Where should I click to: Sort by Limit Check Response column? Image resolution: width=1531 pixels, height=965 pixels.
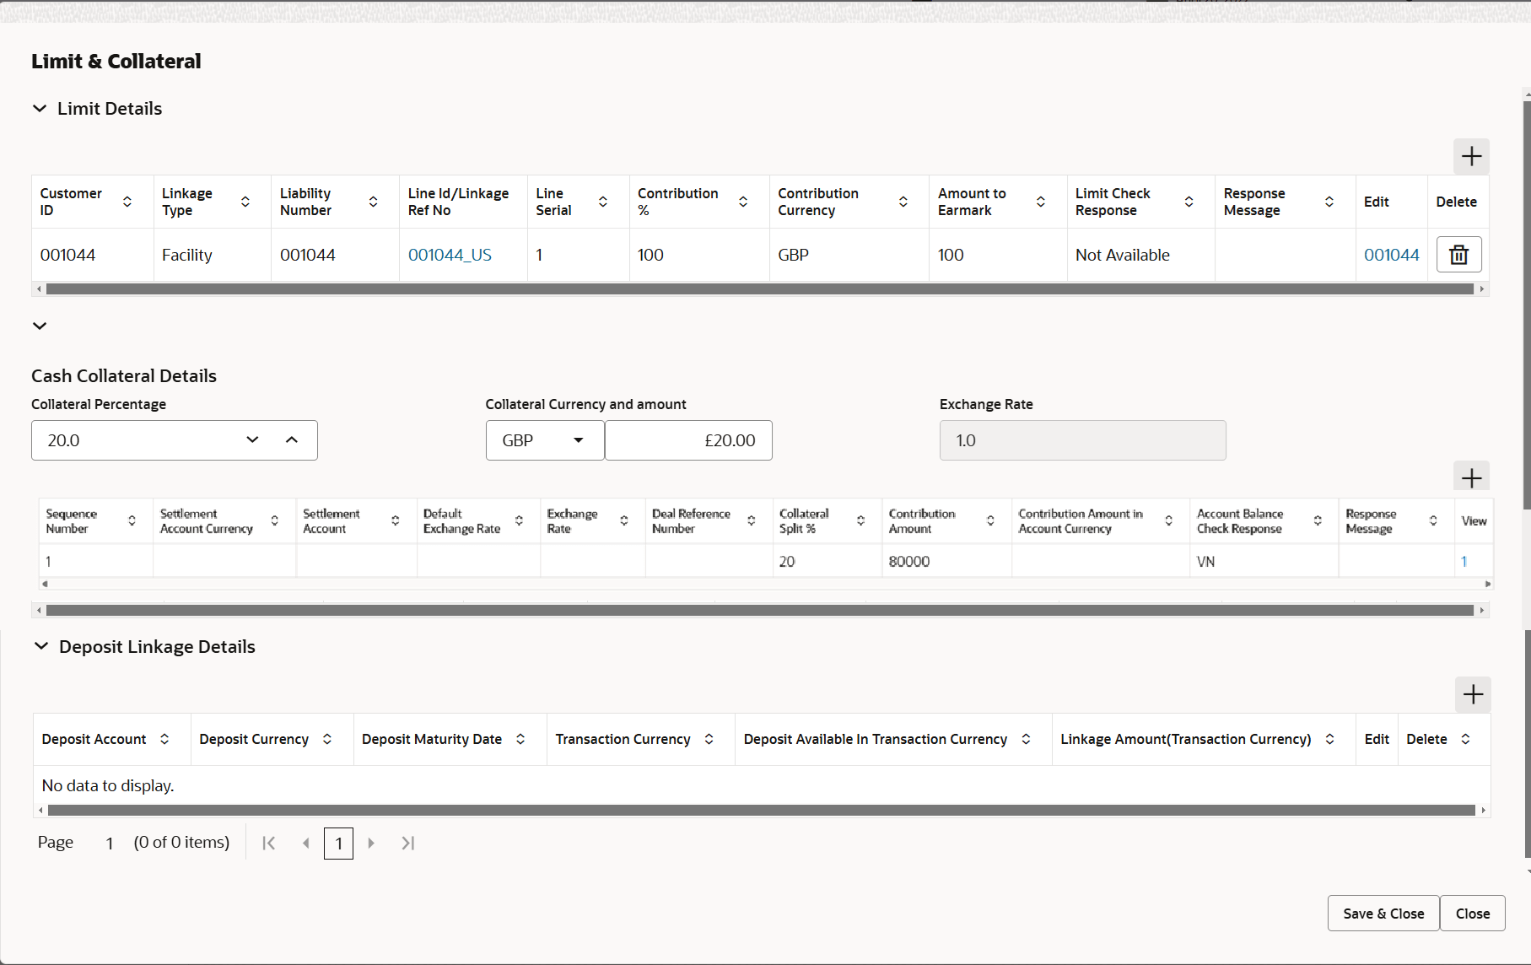(x=1189, y=202)
